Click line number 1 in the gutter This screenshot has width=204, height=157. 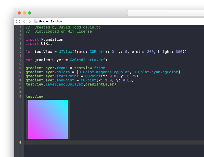(x=20, y=27)
